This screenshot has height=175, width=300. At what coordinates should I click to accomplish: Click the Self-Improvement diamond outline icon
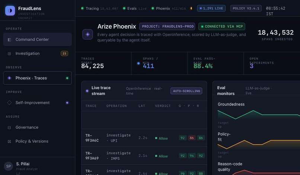pyautogui.click(x=9, y=103)
